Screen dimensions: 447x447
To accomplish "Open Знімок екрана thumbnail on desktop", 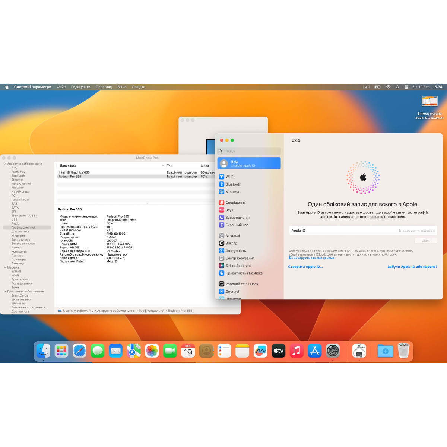I will click(429, 101).
